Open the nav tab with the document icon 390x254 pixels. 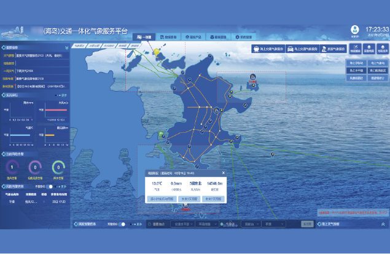tap(168, 37)
